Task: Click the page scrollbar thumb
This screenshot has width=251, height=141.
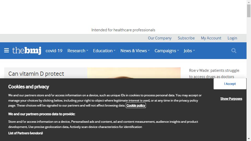Action: (x=249, y=11)
